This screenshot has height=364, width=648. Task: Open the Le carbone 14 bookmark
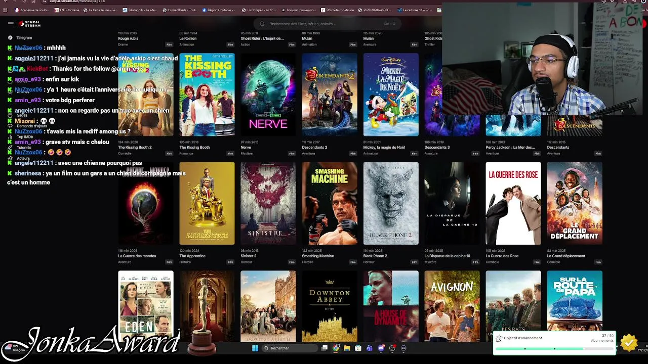coord(415,10)
